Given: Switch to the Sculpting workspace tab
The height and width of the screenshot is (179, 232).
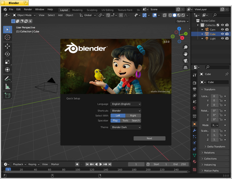Looking at the screenshot, I should point(92,10).
